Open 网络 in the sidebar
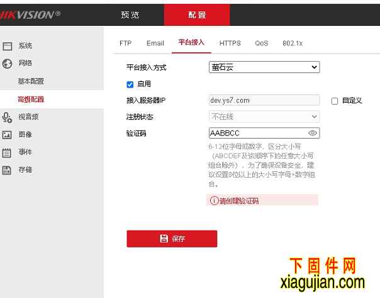The width and height of the screenshot is (380, 298). click(x=25, y=64)
